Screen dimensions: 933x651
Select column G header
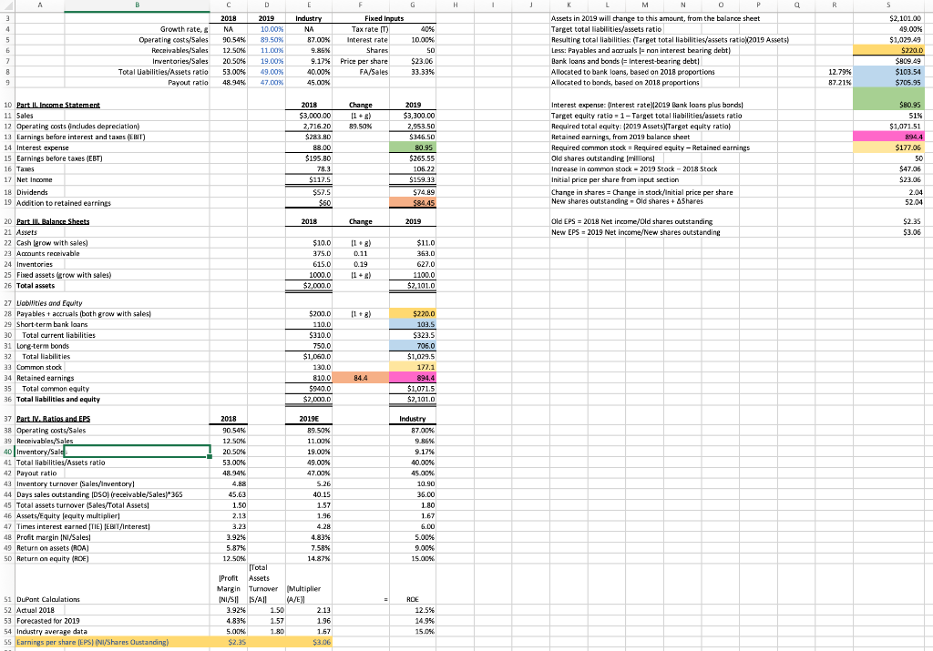click(x=413, y=5)
